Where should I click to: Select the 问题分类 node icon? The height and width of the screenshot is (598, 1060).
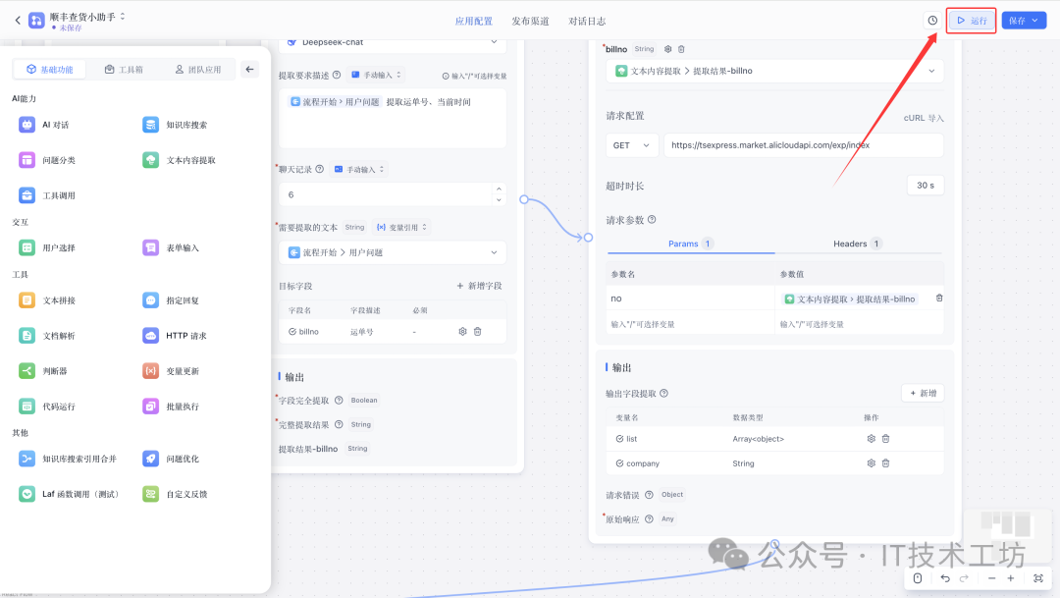27,159
